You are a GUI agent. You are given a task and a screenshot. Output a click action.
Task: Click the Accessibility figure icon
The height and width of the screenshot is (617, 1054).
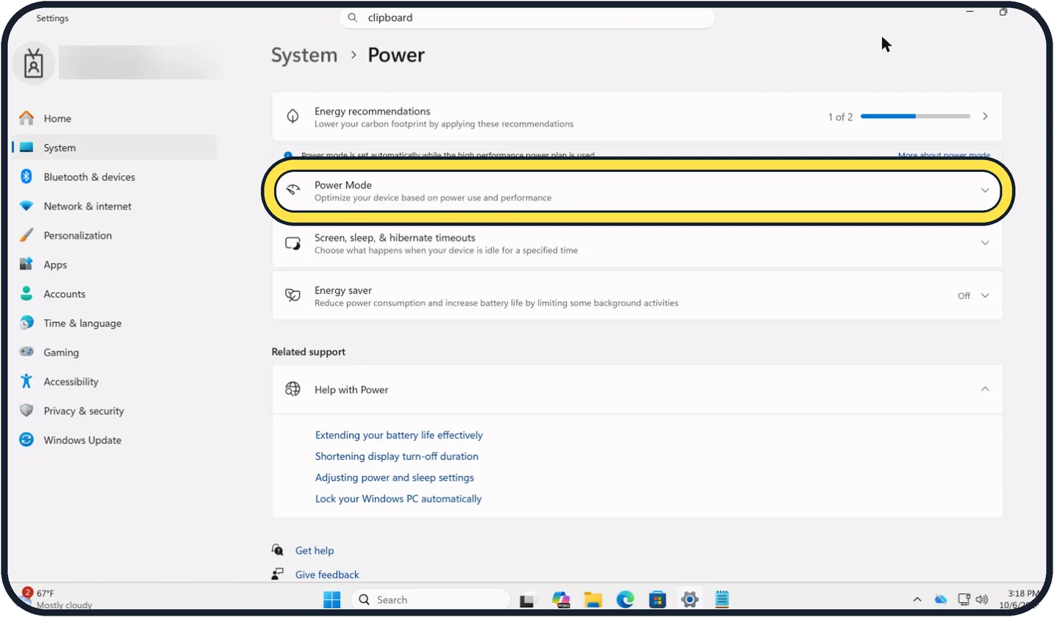pos(26,381)
